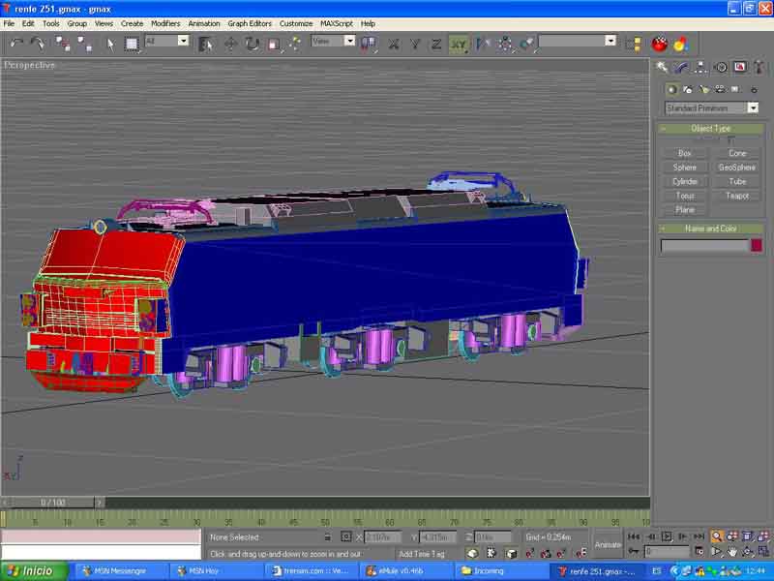
Task: Click the GeoSphere primitive button
Action: [737, 168]
